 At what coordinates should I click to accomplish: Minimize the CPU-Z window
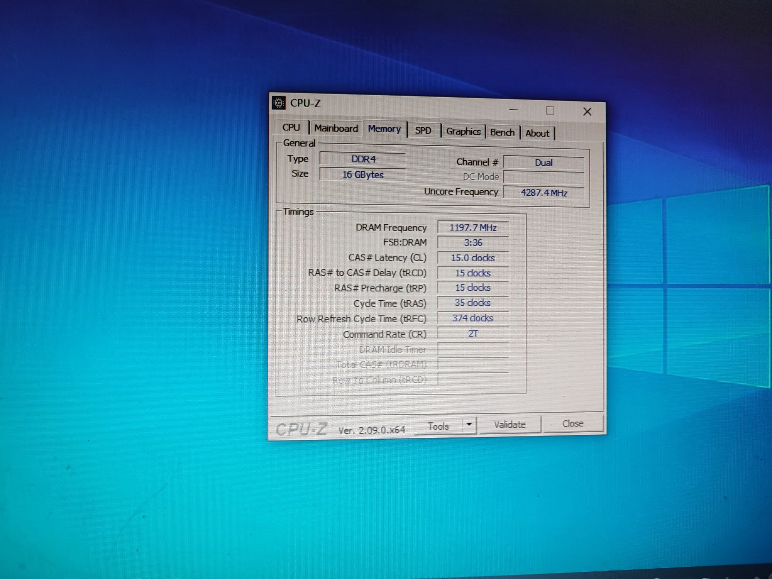(x=513, y=110)
